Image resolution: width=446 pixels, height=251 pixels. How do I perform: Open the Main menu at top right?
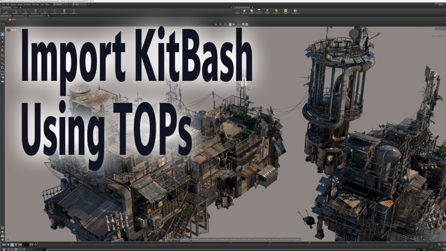point(440,4)
